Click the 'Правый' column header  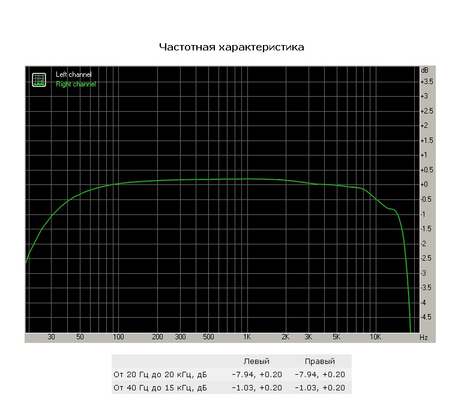click(319, 362)
